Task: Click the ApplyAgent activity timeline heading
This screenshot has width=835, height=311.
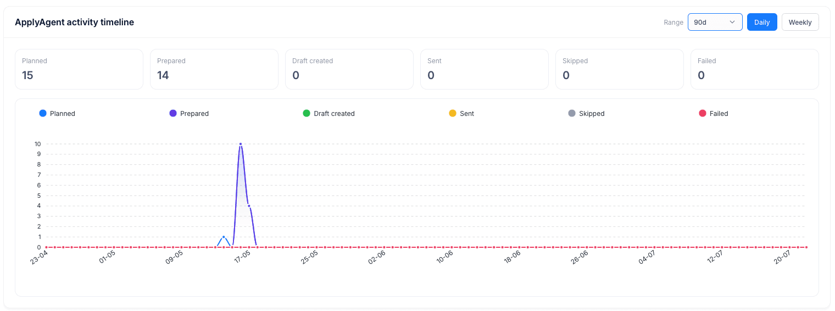Action: 74,22
